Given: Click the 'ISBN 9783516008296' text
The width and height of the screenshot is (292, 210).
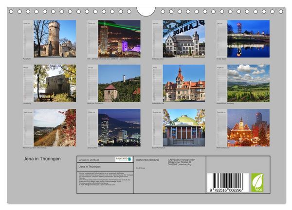Looking at the screenshot, I should point(147,160).
